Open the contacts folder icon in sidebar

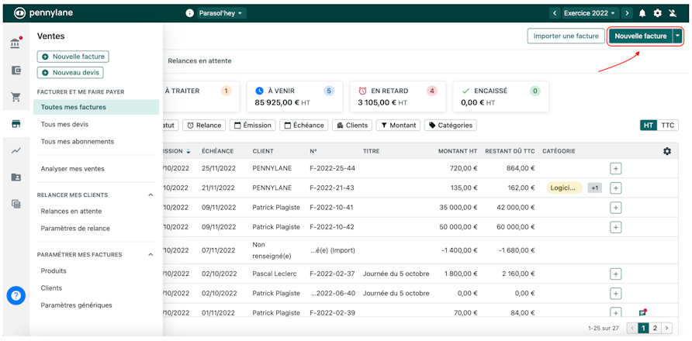coord(16,177)
